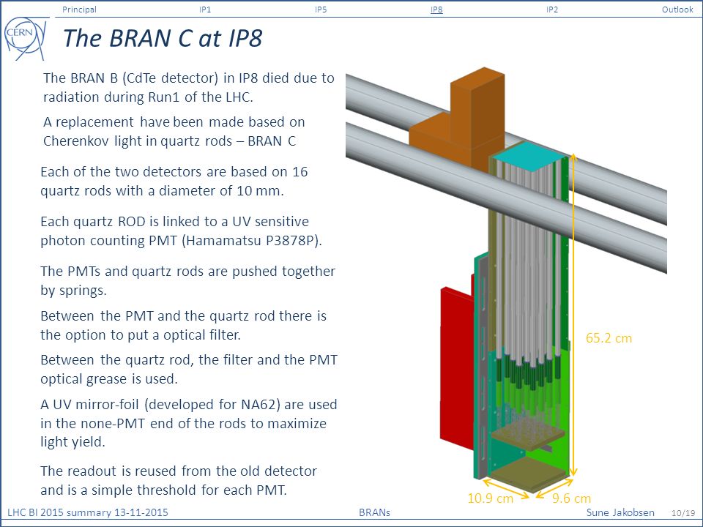Click the slide number '10/19'
This screenshot has width=703, height=527.
pyautogui.click(x=682, y=513)
